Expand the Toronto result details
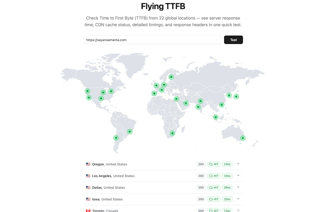The width and height of the screenshot is (315, 212). (x=238, y=210)
